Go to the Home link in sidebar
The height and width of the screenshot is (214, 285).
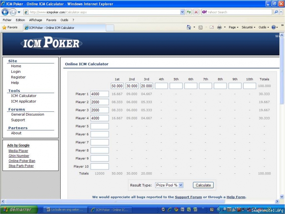pyautogui.click(x=16, y=66)
